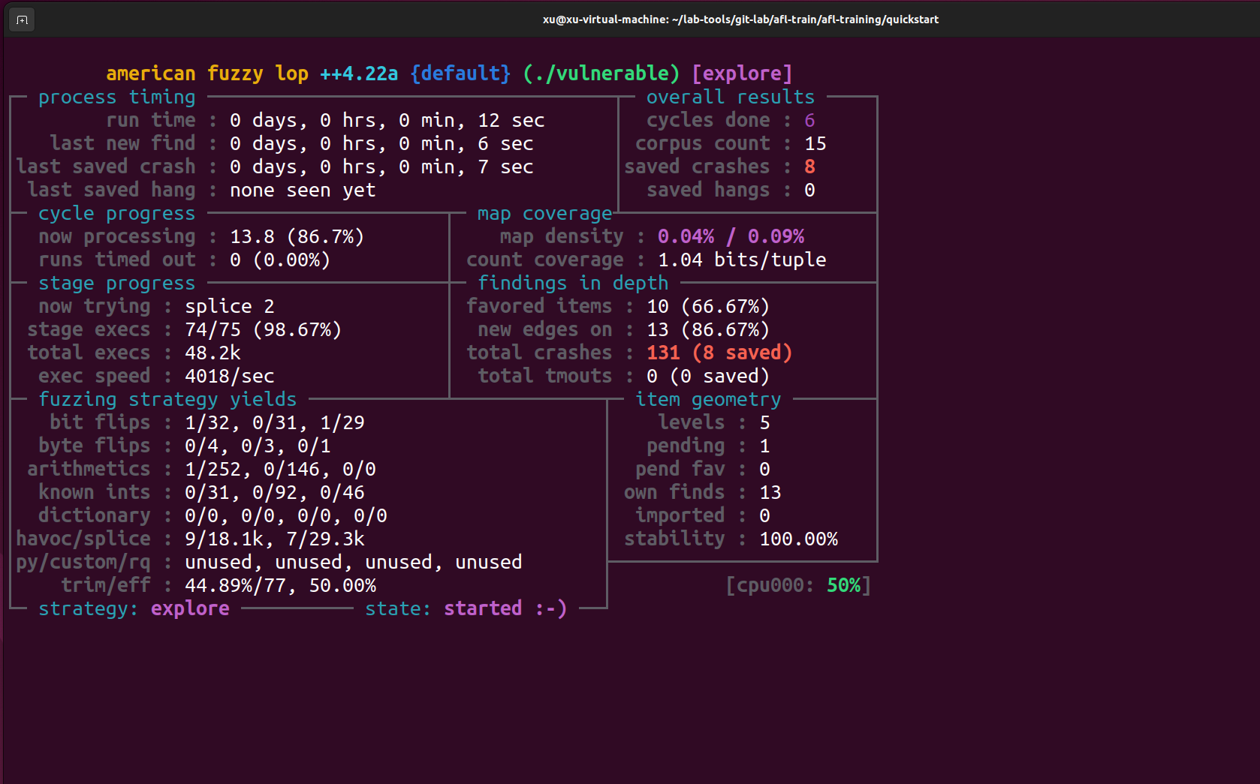Click the cpu000 50% usage indicator

pos(798,585)
